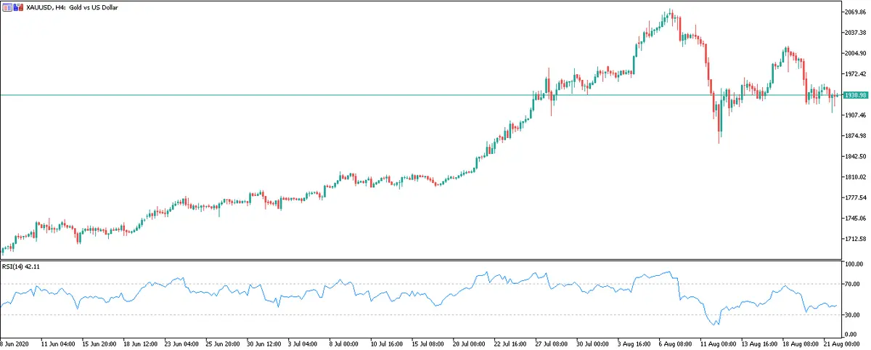Select the 6 Aug 08:00 time label

[x=674, y=342]
